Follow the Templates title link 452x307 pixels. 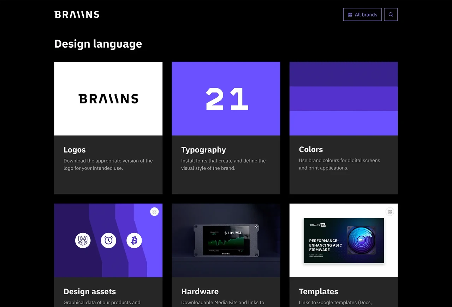tap(319, 291)
